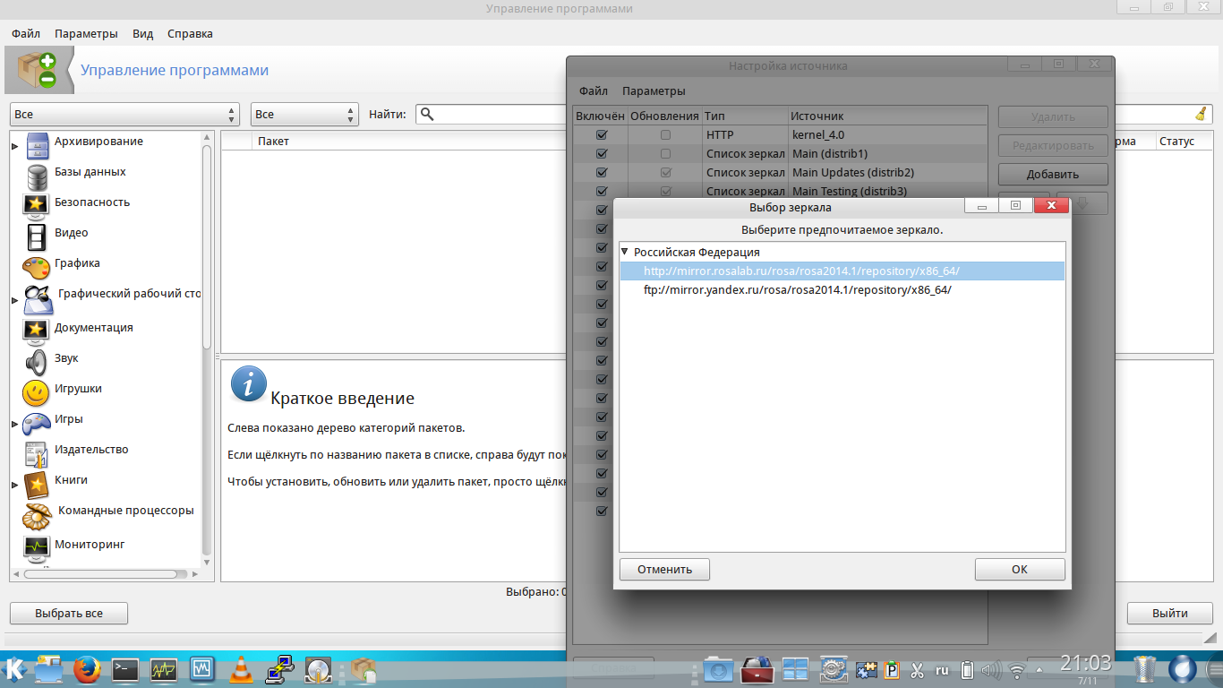The height and width of the screenshot is (688, 1223).
Task: Click the package icon beside the Управление программами heading
Action: tap(36, 70)
